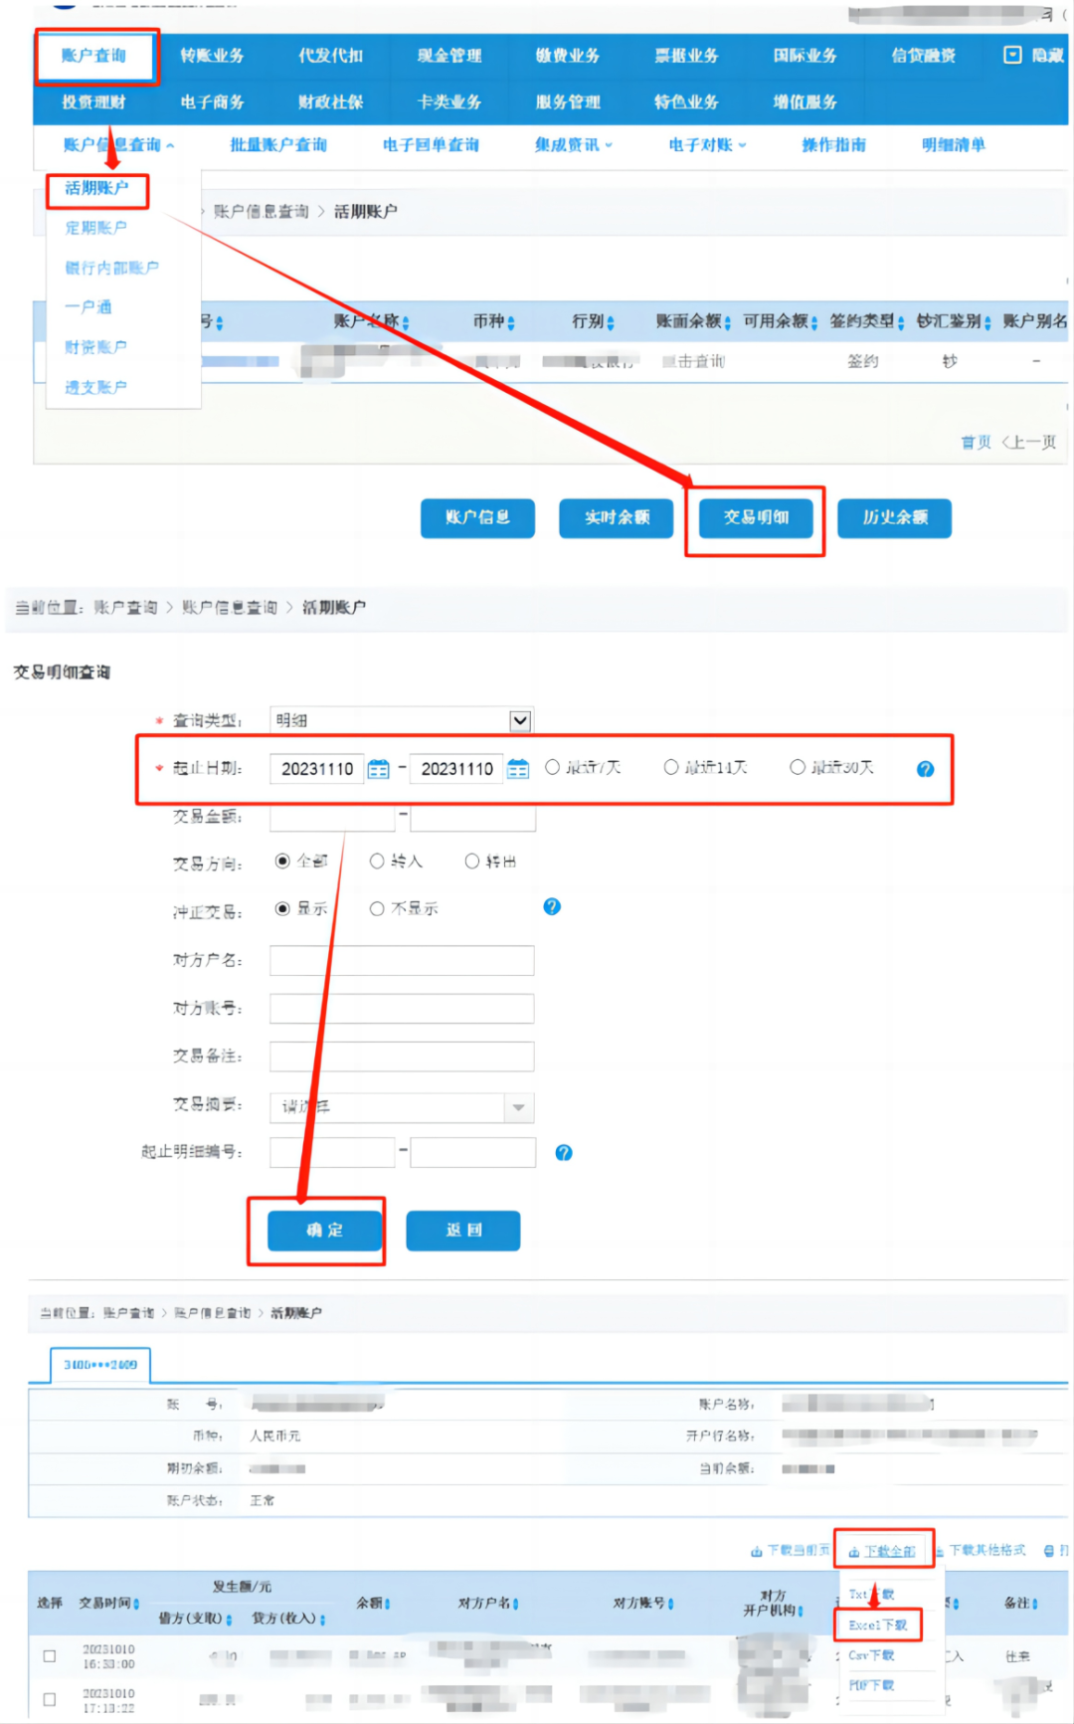
Task: Select the 最近30天 radio option
Action: (x=797, y=767)
